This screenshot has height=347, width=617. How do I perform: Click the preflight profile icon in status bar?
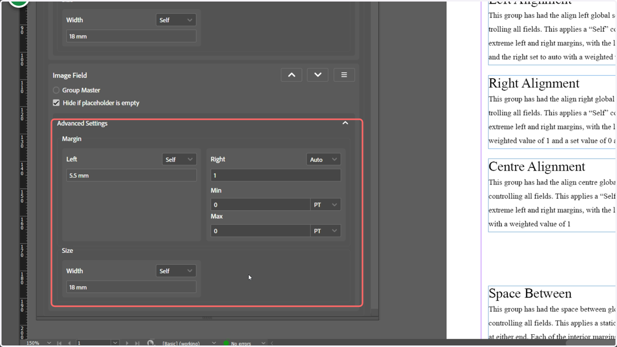tap(151, 343)
